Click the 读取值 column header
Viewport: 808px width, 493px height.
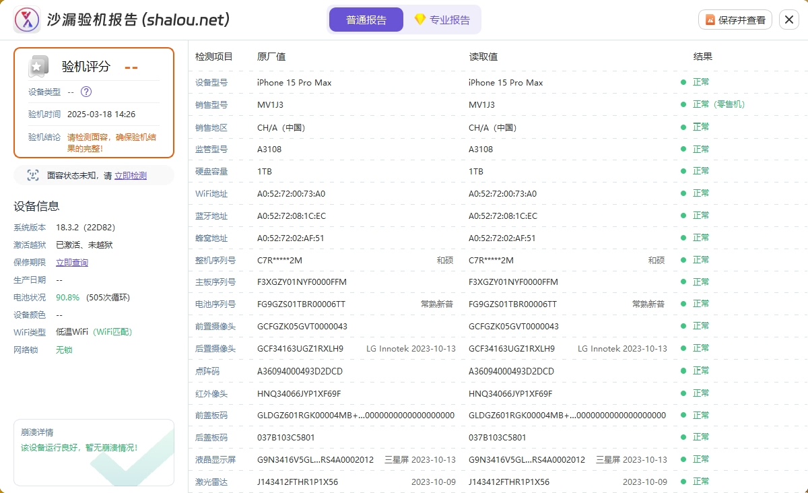click(x=483, y=57)
